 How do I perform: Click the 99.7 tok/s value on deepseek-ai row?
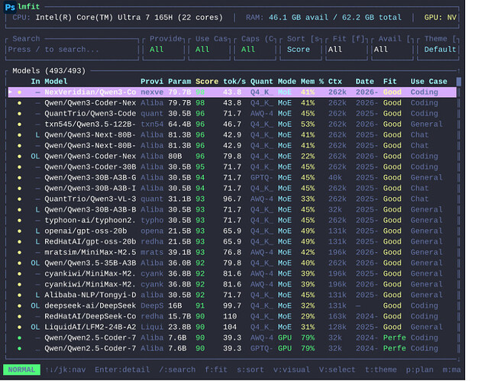click(232, 305)
